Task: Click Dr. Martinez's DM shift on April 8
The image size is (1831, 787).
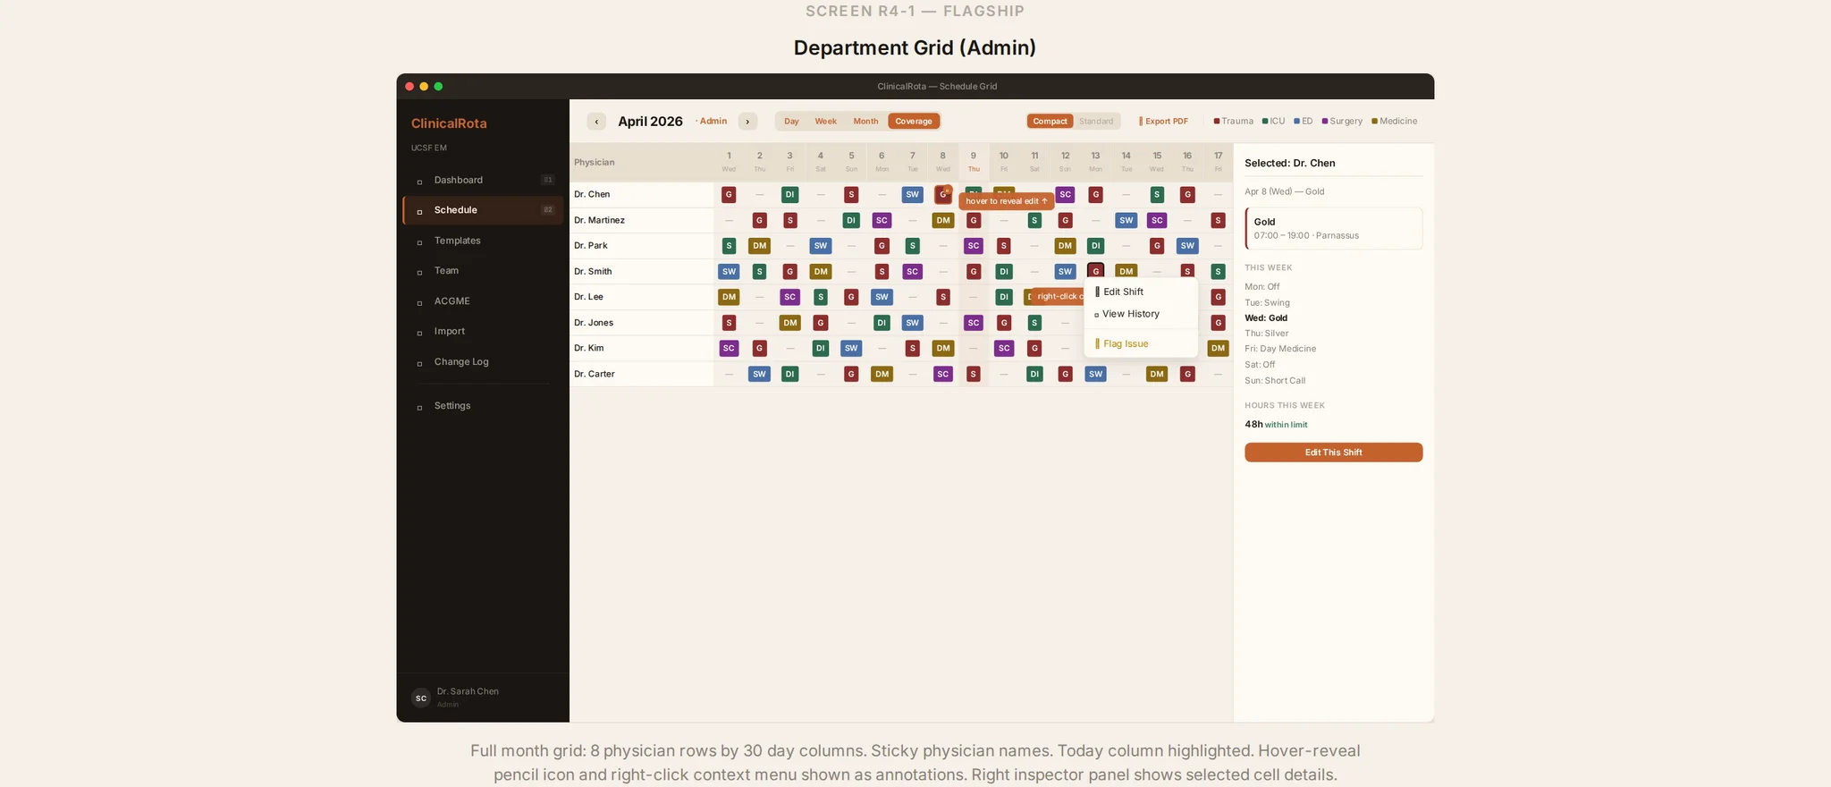Action: click(x=943, y=220)
